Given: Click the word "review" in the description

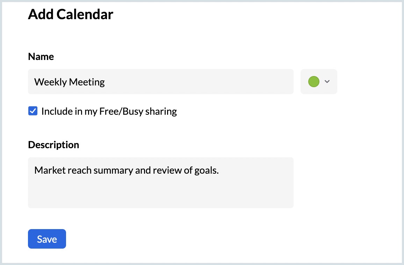Looking at the screenshot, I should click(x=160, y=171).
